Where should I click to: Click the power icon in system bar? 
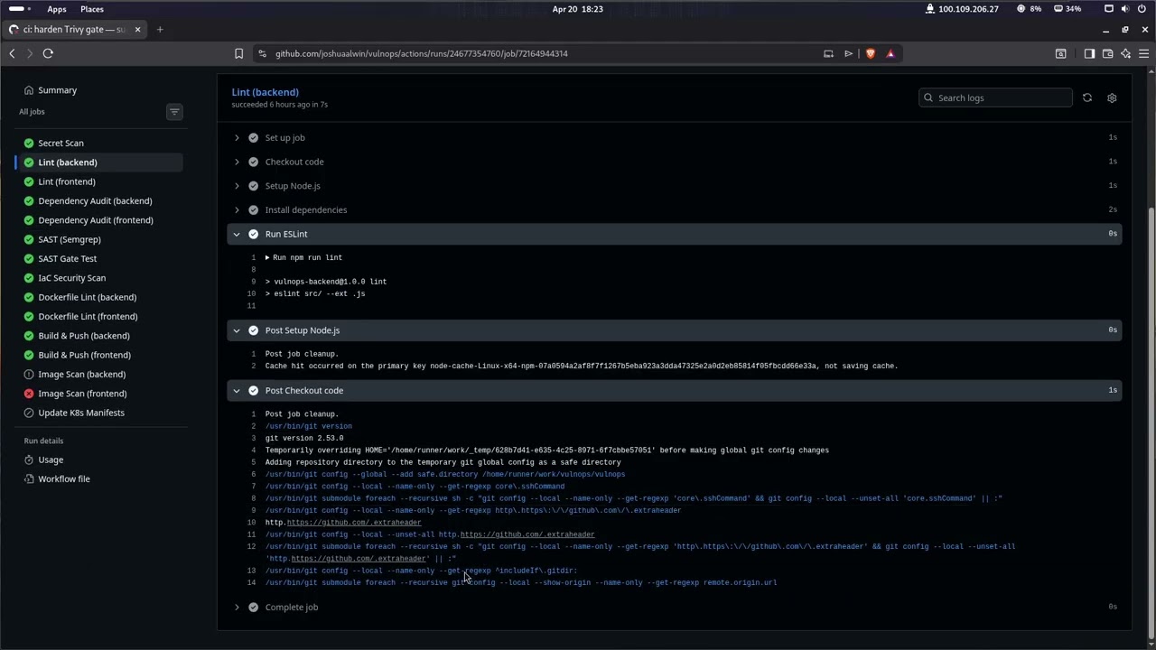point(1142,9)
